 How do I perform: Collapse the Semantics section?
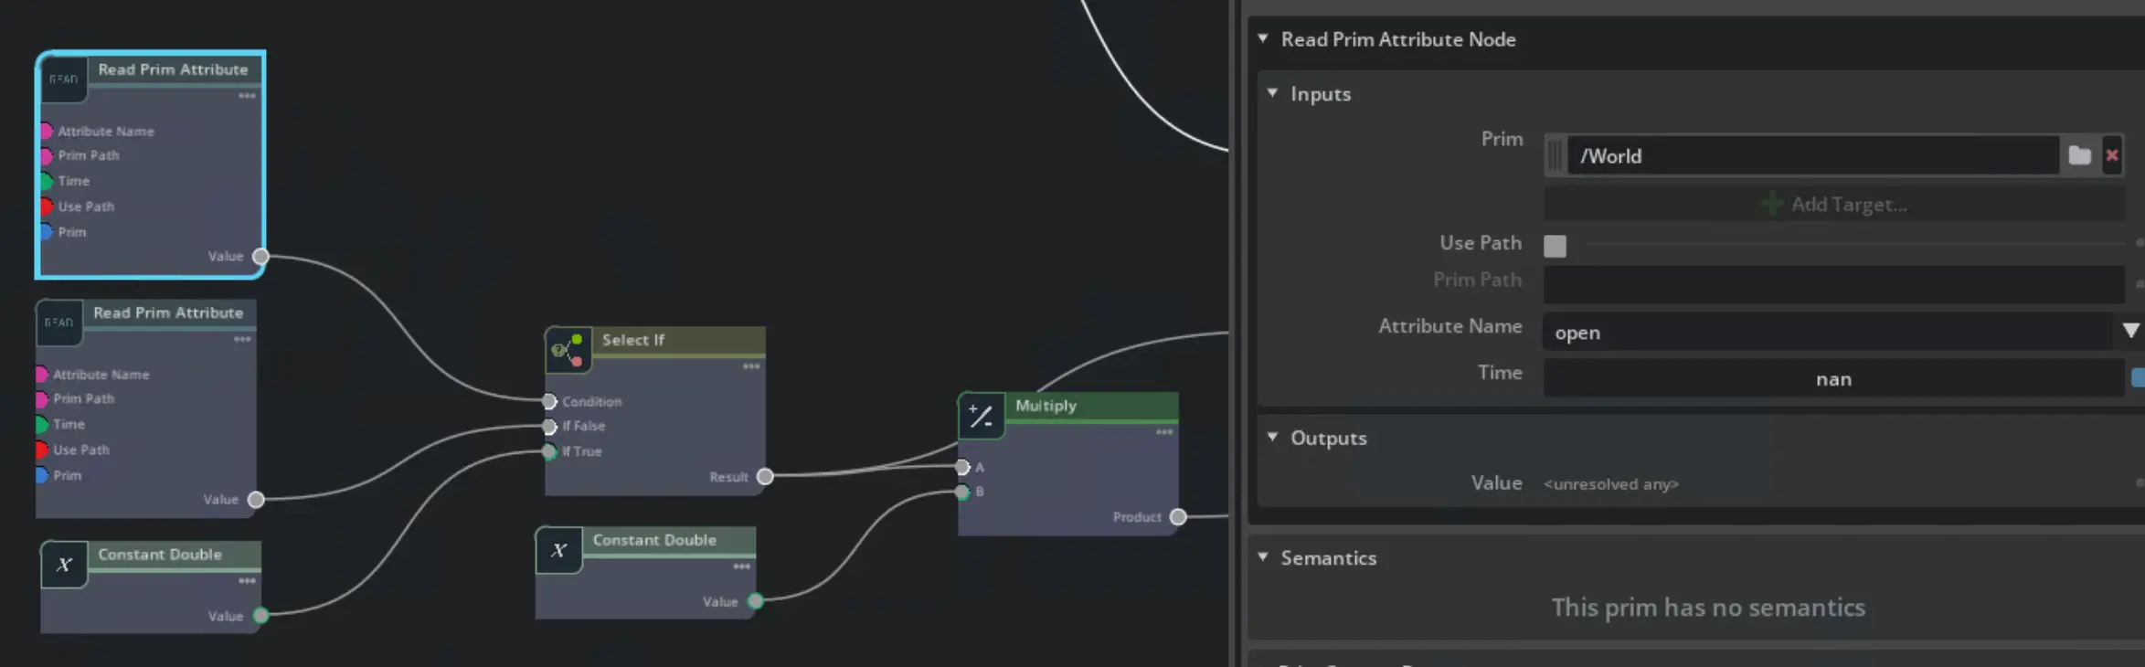1262,557
